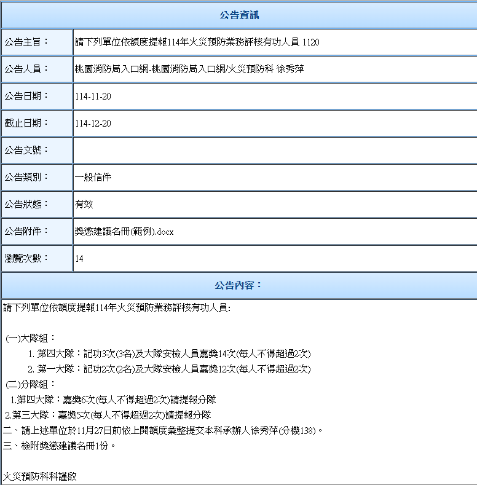Click the 瀏覽次數 count 14
477x485 pixels.
(x=79, y=259)
